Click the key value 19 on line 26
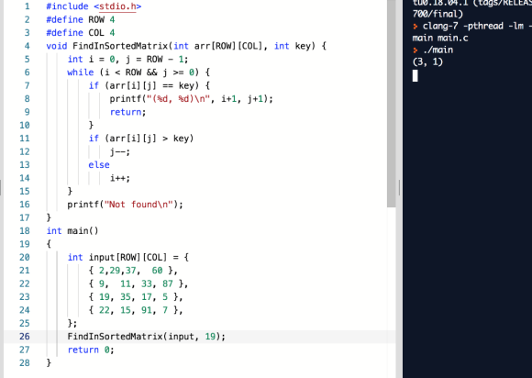 [210, 337]
